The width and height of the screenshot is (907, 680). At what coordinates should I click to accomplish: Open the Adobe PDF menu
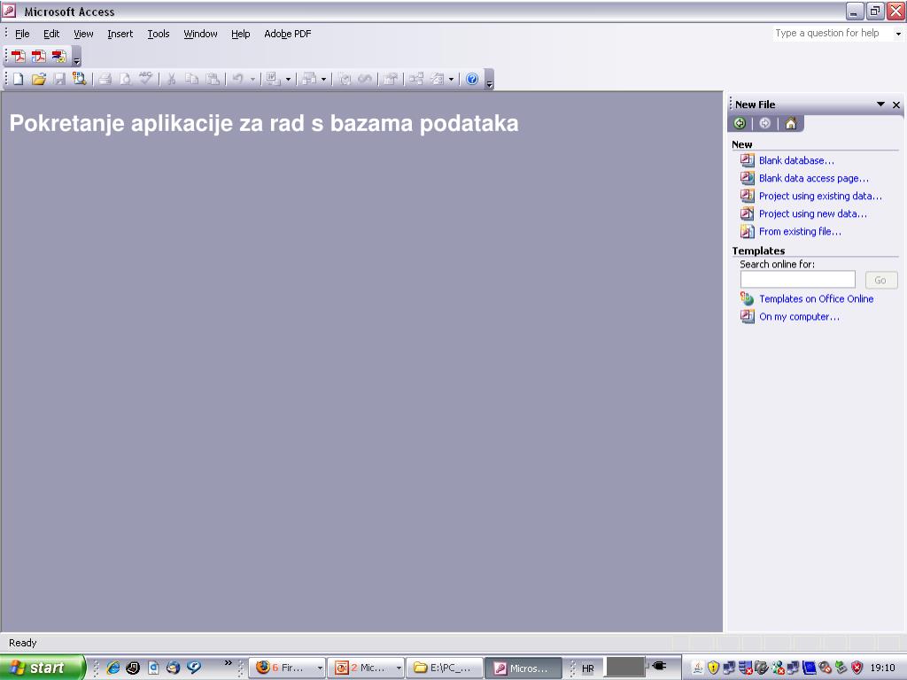pyautogui.click(x=288, y=35)
